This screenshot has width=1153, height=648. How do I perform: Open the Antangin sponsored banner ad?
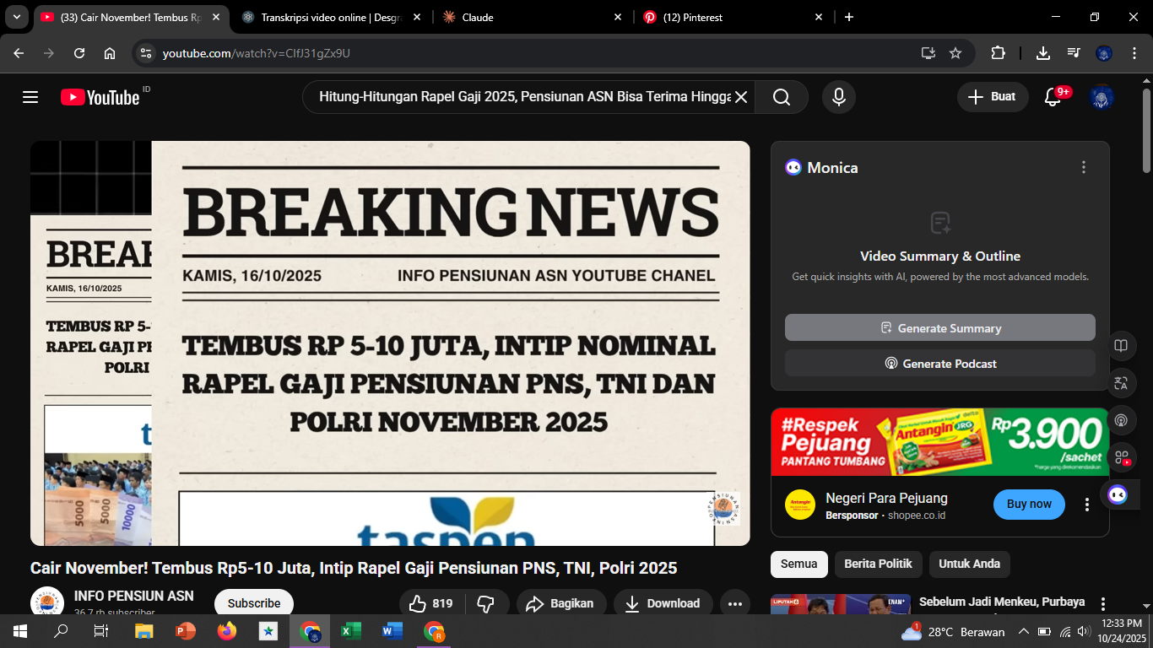[940, 442]
